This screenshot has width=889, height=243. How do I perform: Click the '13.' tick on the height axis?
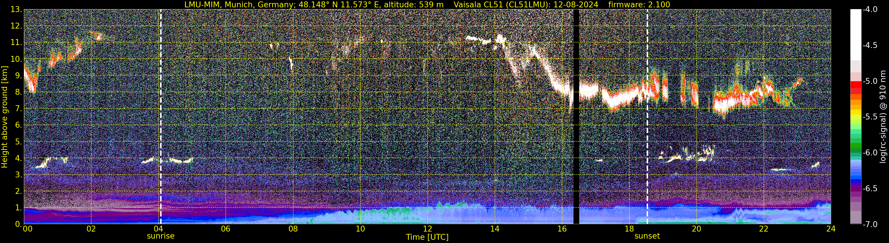(16, 10)
